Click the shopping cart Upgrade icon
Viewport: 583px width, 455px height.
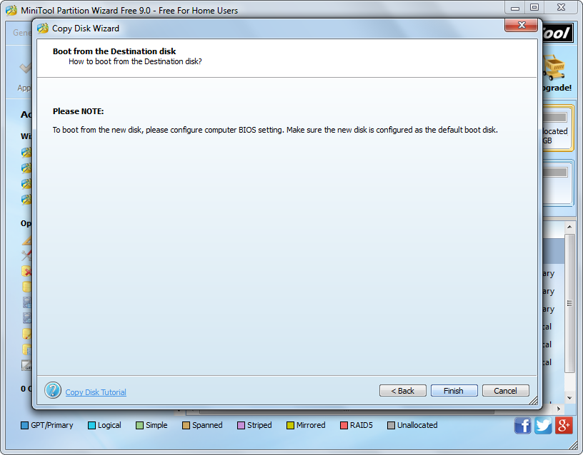[554, 67]
